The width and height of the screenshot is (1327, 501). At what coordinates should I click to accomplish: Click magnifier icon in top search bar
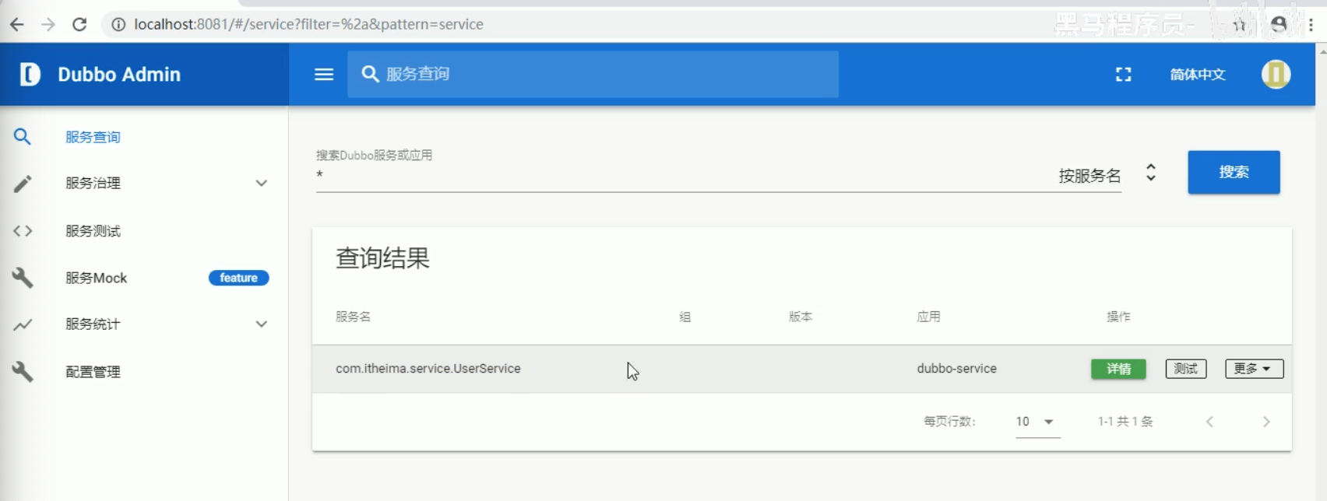point(370,74)
